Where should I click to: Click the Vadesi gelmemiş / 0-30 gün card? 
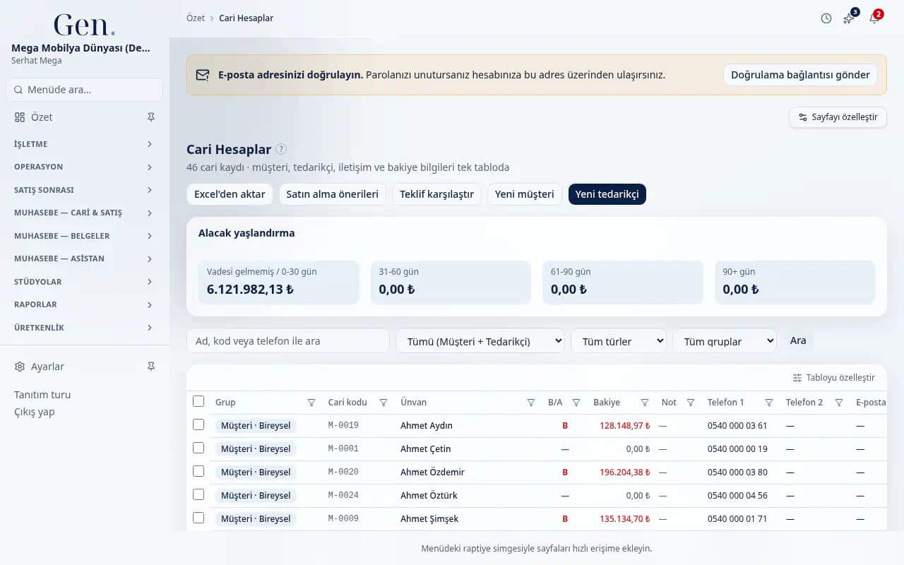pos(278,282)
